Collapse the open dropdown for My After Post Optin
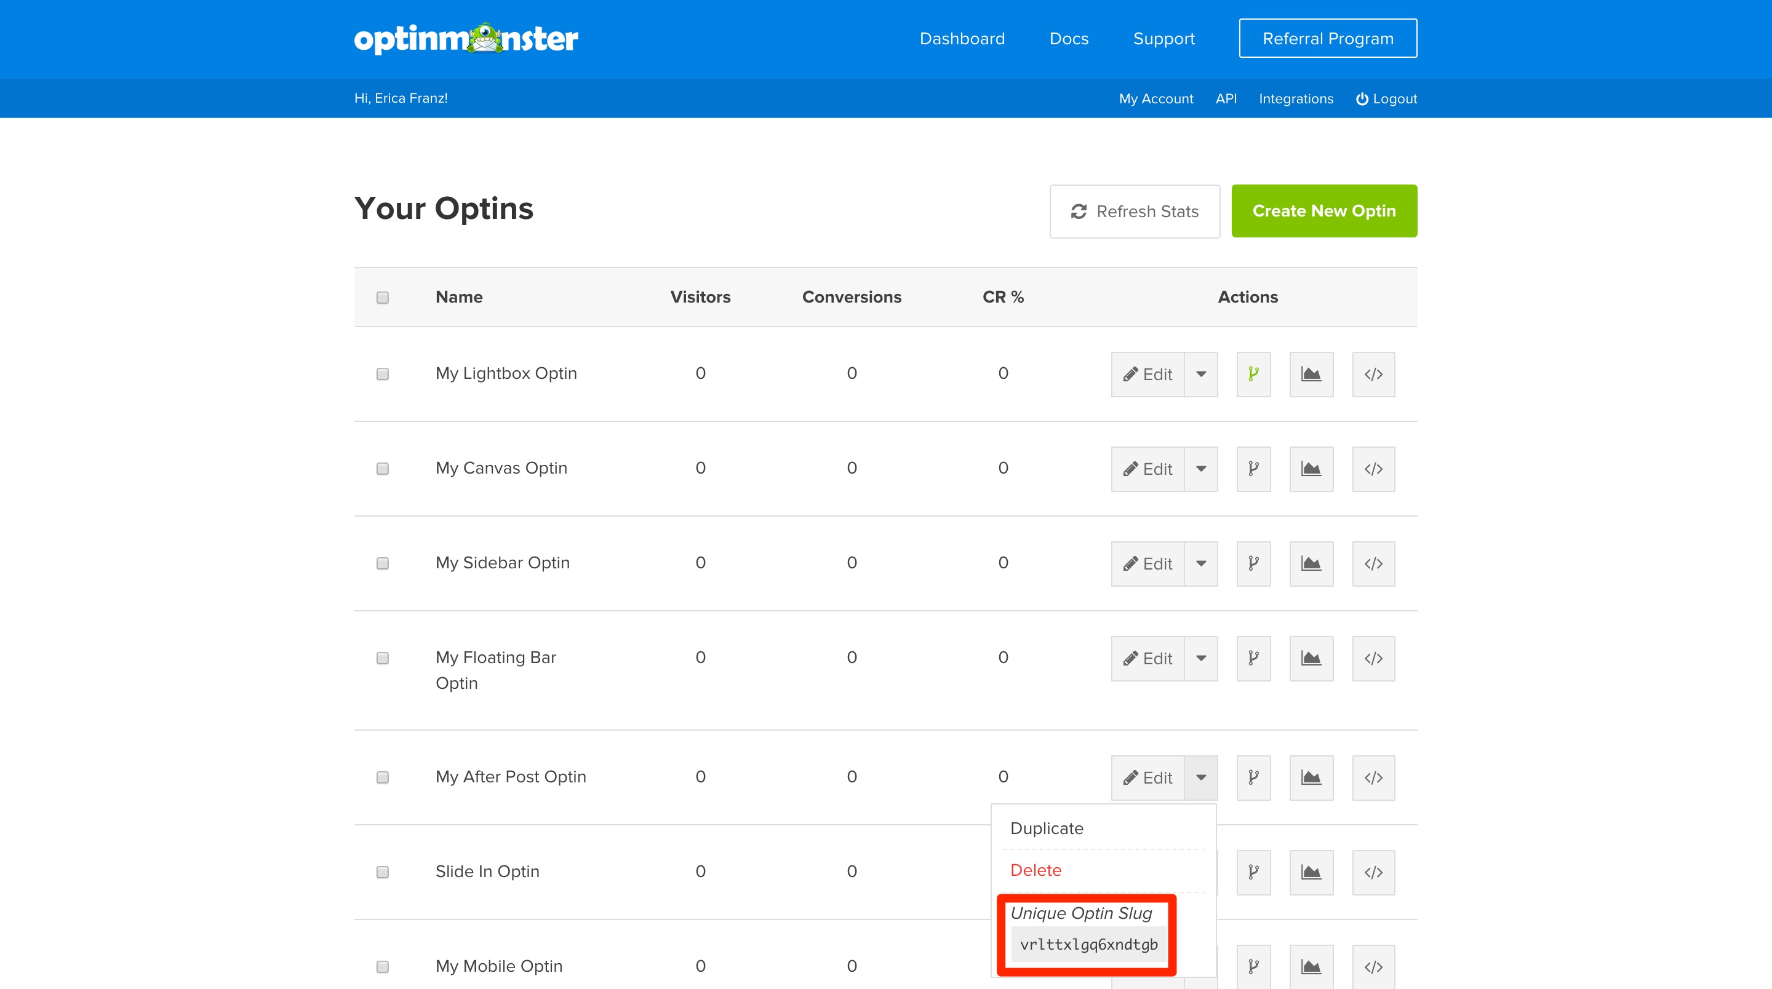 1201,778
